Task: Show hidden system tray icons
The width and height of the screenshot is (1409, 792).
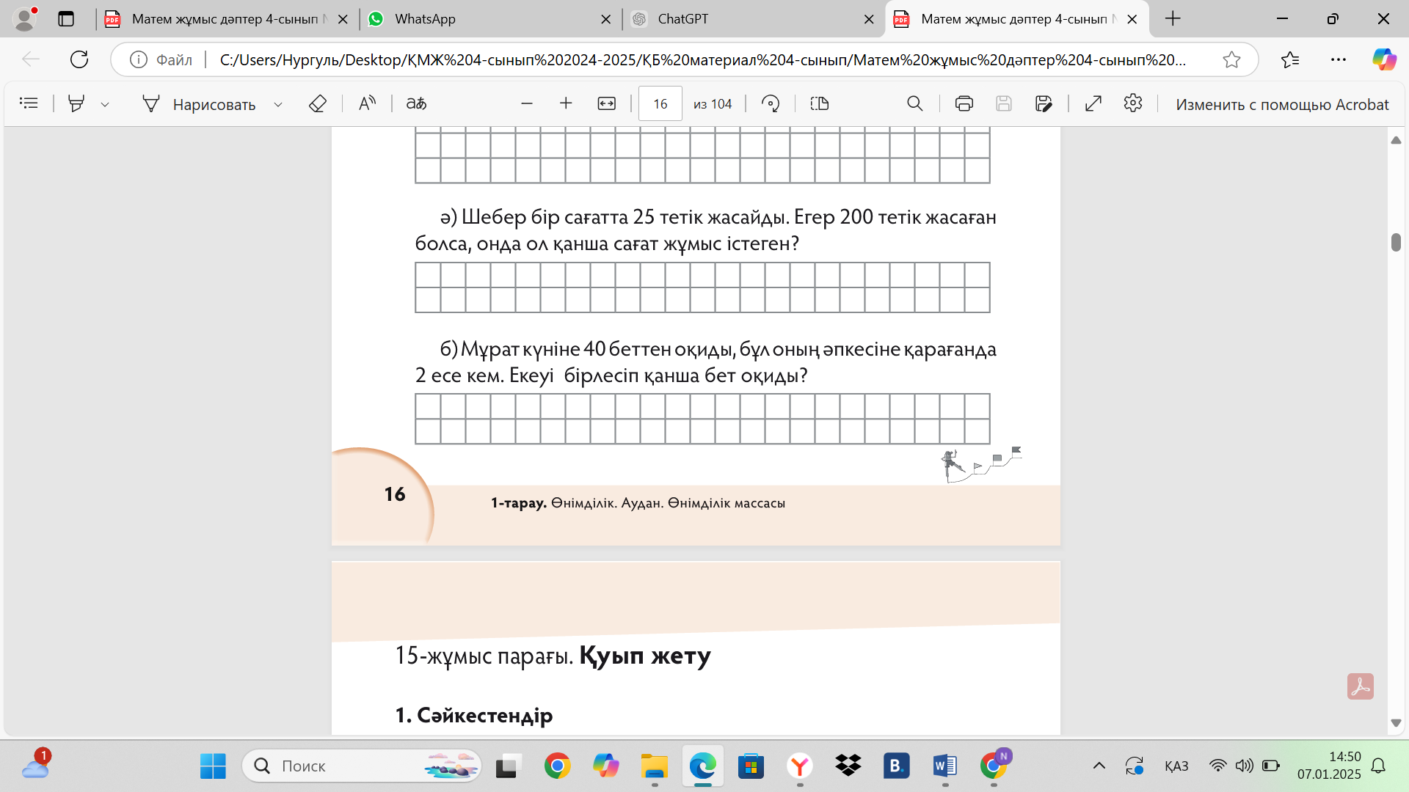Action: 1099,766
